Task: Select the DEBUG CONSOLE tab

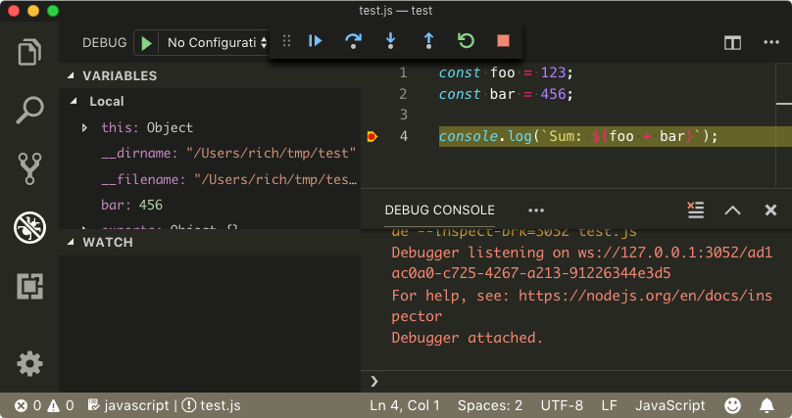Action: click(439, 210)
